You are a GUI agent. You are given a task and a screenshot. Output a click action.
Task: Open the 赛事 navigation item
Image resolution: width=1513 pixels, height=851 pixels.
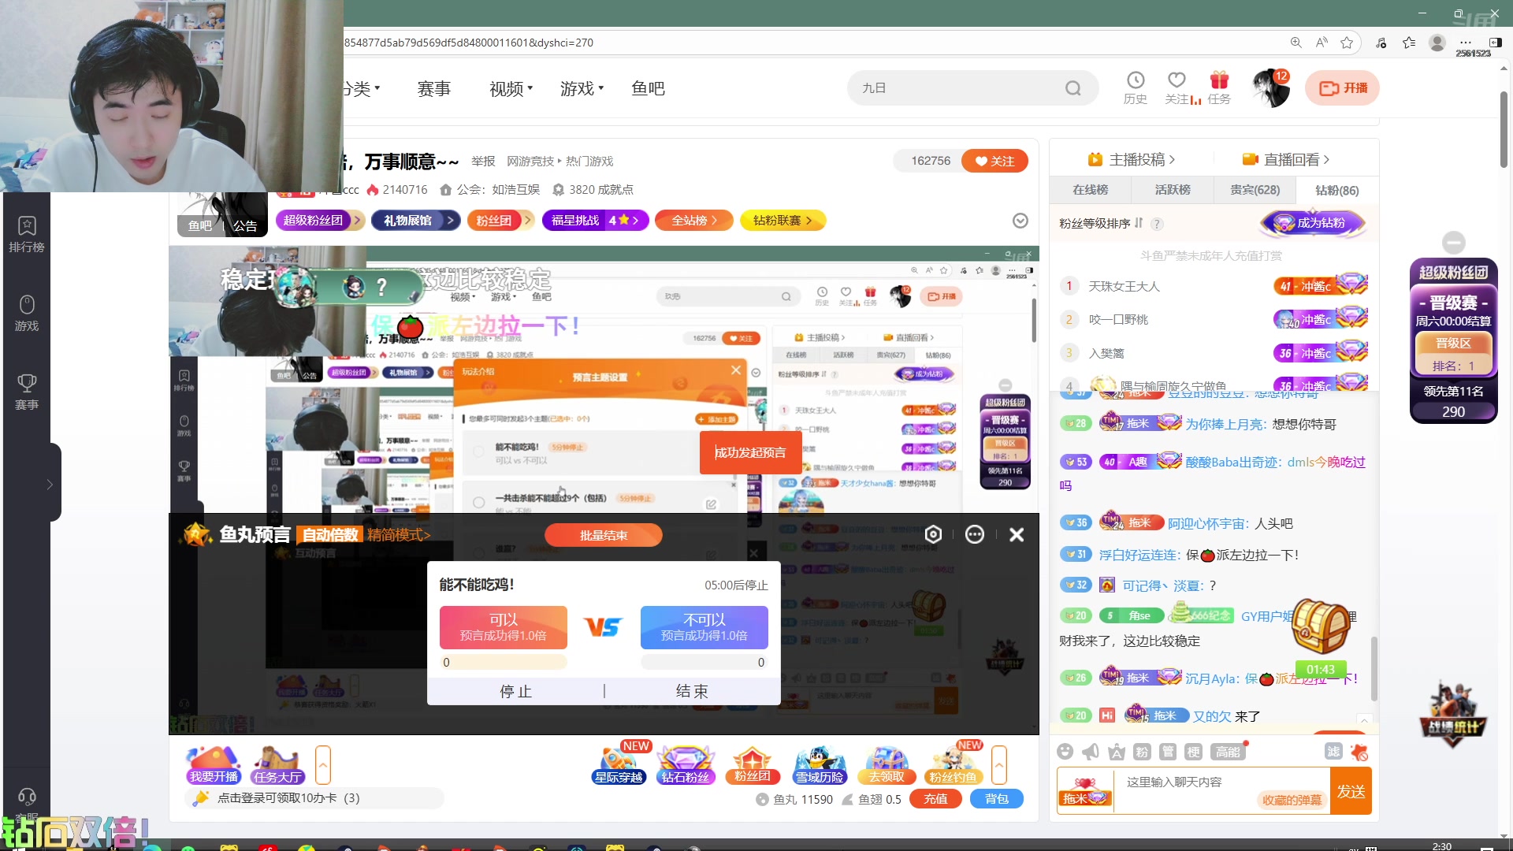point(434,88)
